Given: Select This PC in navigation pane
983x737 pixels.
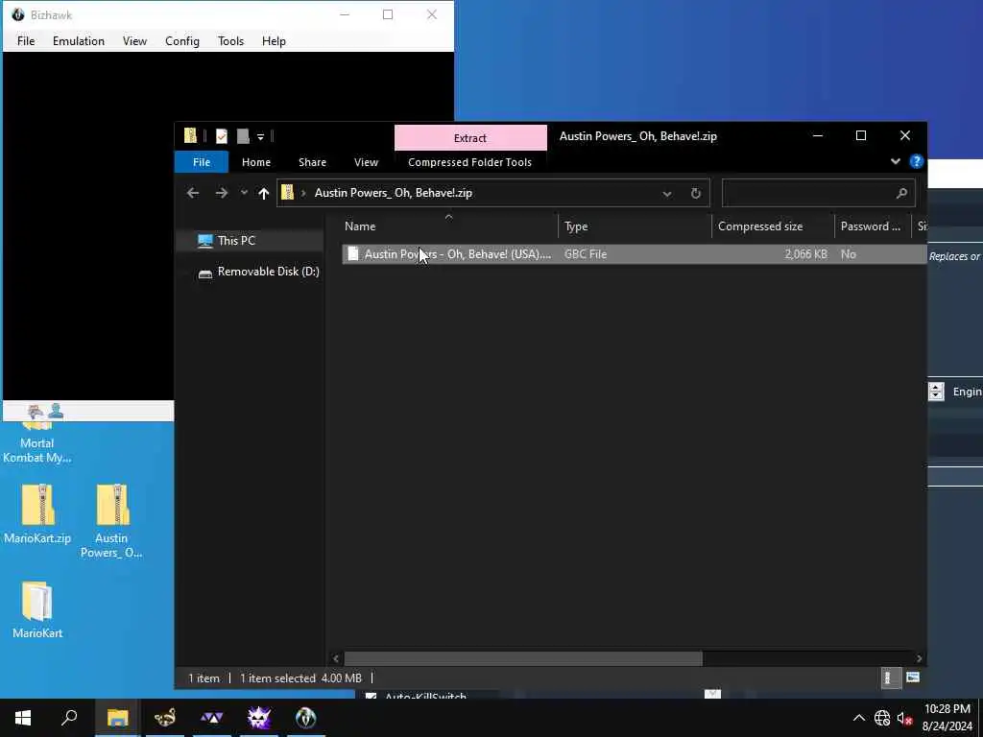Looking at the screenshot, I should click(x=236, y=241).
